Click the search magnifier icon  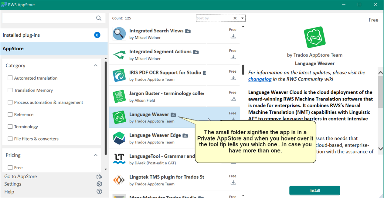coord(99,18)
